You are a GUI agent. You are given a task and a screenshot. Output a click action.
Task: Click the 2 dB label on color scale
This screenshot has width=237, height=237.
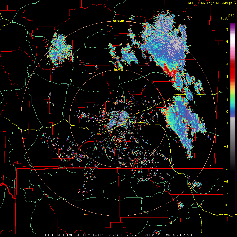click(227, 88)
